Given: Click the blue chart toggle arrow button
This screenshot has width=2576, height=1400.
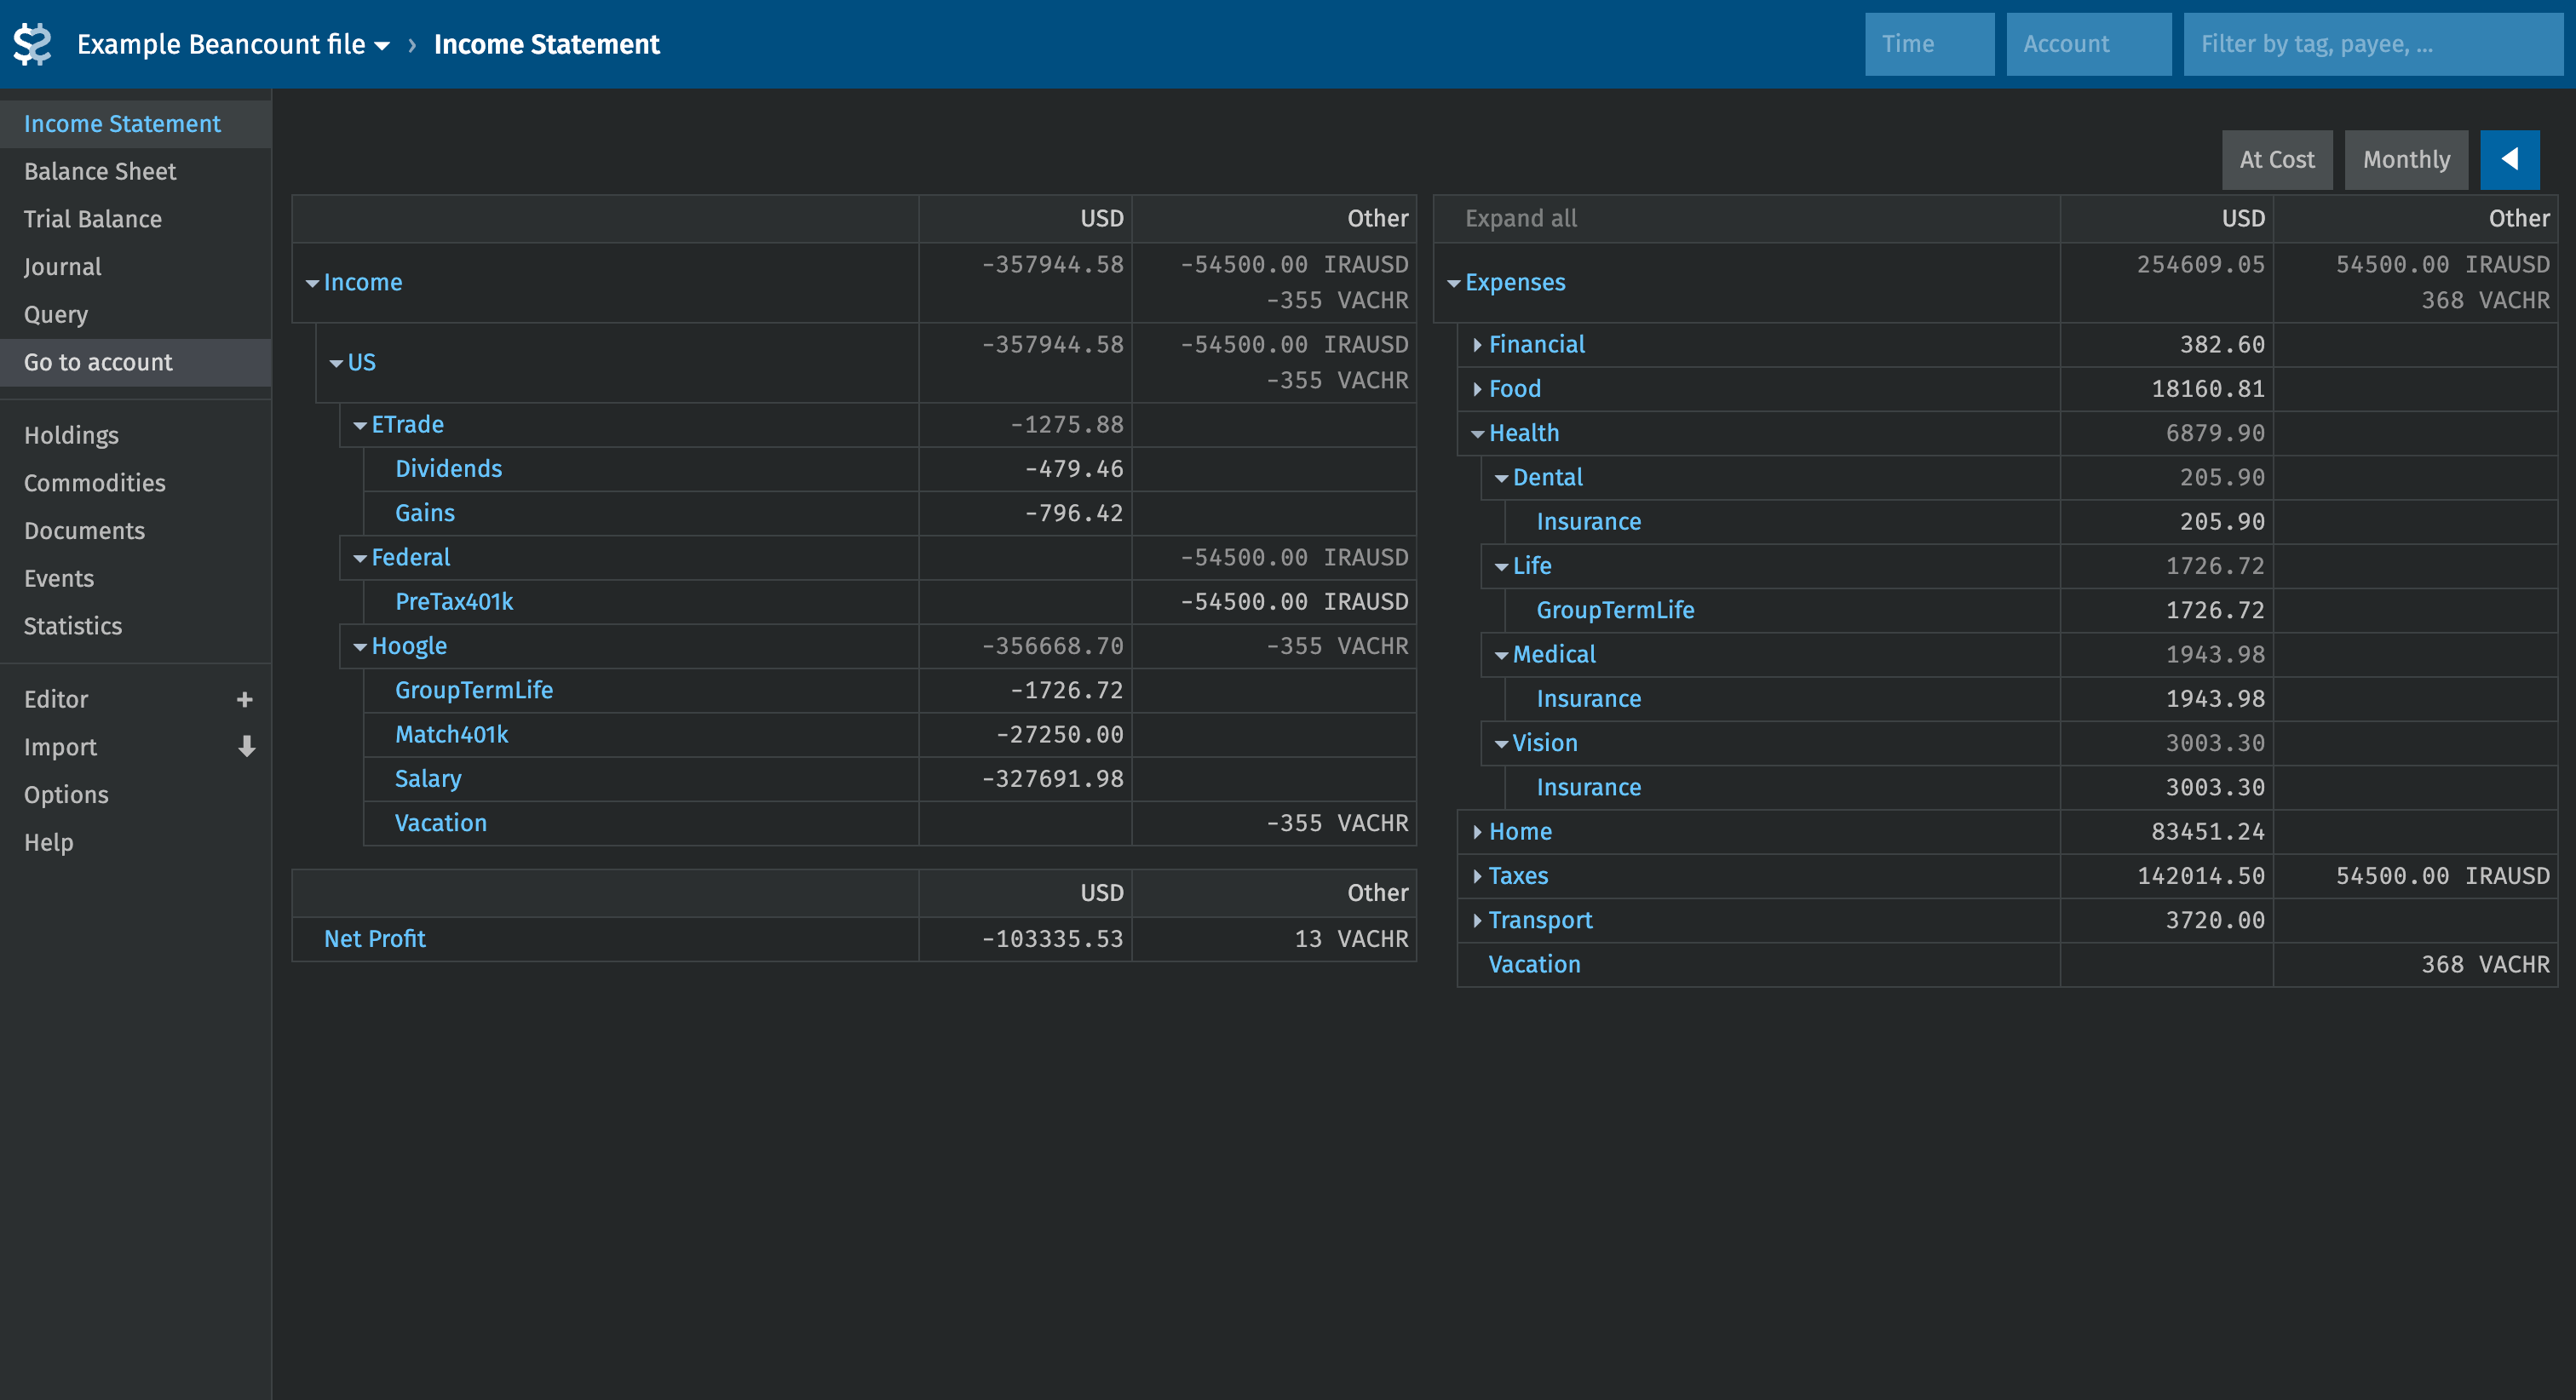Looking at the screenshot, I should [2509, 159].
